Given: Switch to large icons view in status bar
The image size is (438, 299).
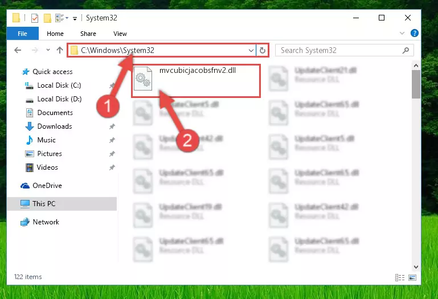Looking at the screenshot, I should 412,277.
